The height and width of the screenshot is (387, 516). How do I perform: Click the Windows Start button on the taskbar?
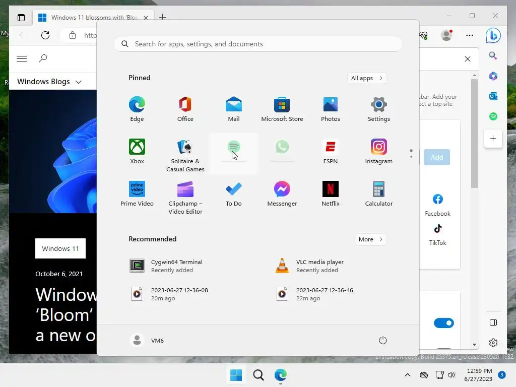click(x=236, y=375)
